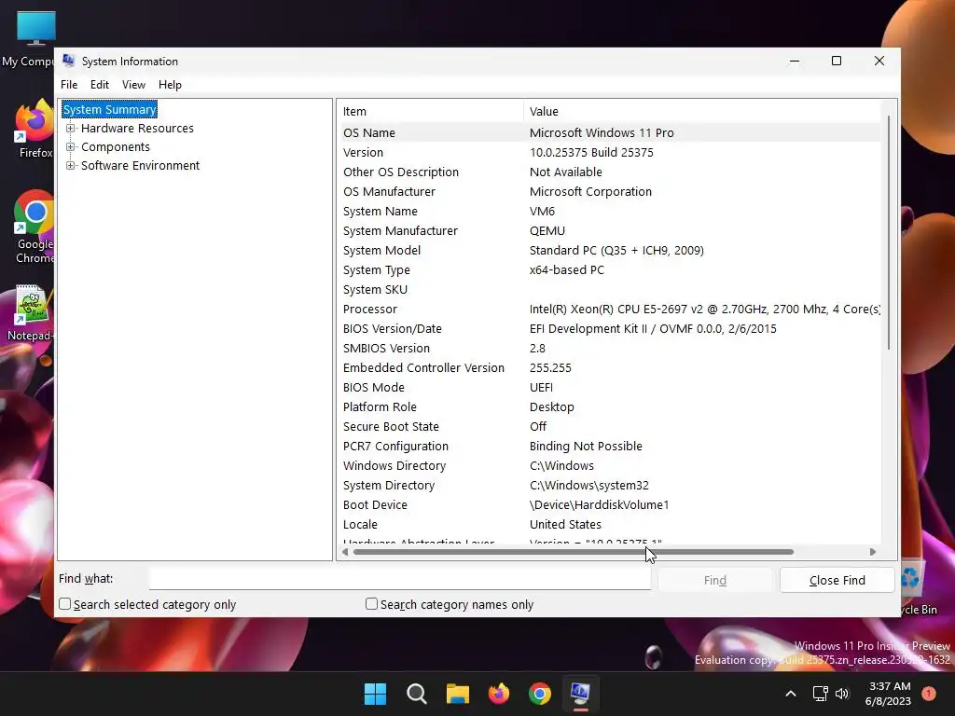Select the System Type row

pyautogui.click(x=611, y=269)
